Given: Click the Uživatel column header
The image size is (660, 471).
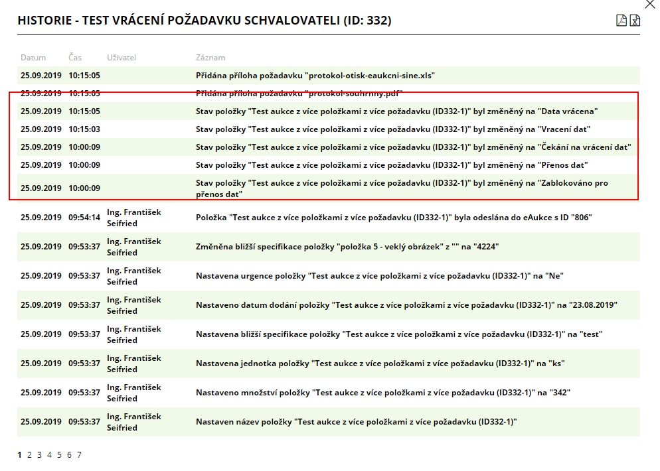Looking at the screenshot, I should 122,58.
